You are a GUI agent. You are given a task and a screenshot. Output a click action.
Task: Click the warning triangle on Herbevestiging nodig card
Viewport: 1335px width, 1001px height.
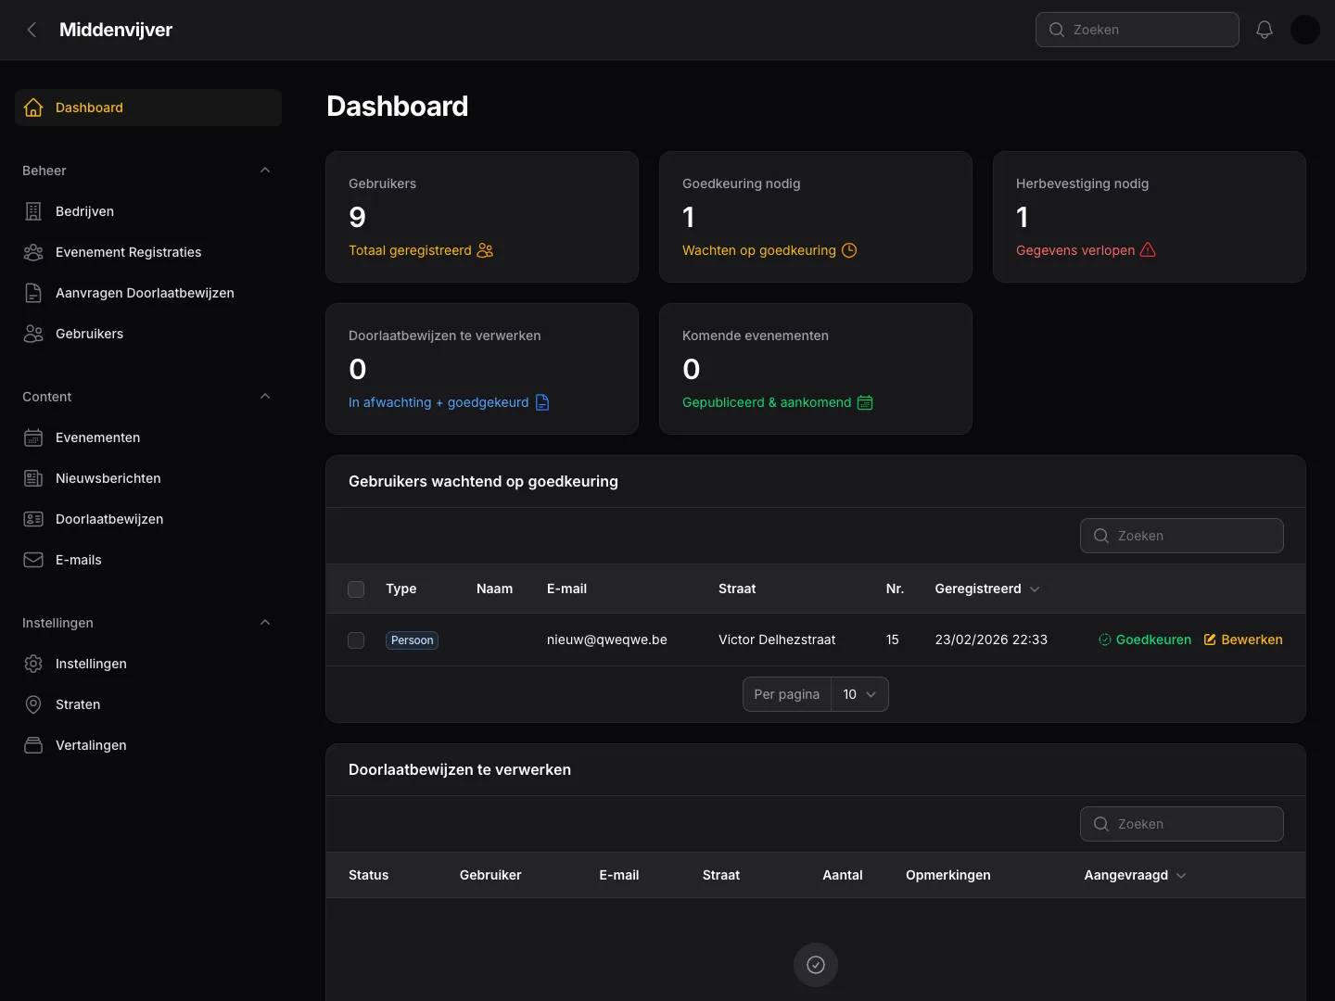pos(1148,250)
